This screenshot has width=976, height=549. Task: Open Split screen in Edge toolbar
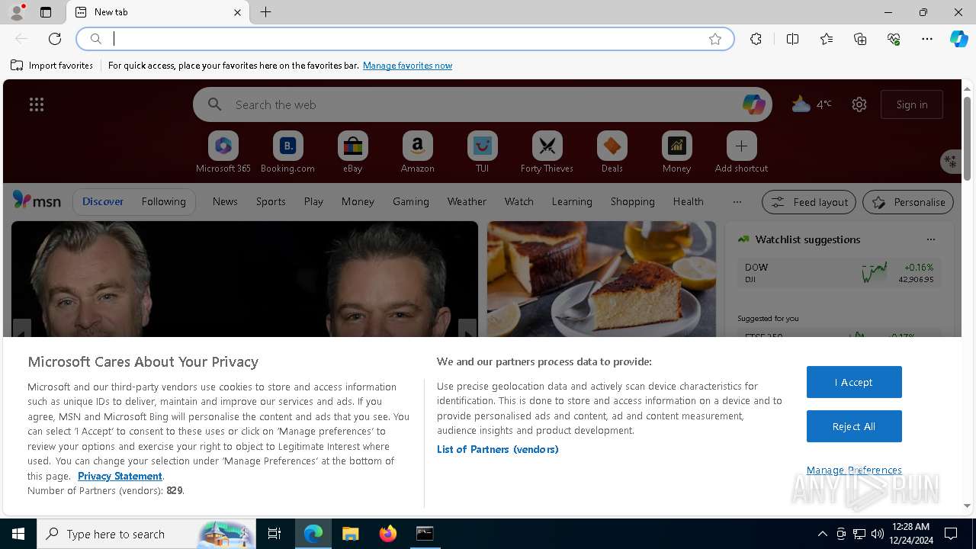[x=792, y=39]
